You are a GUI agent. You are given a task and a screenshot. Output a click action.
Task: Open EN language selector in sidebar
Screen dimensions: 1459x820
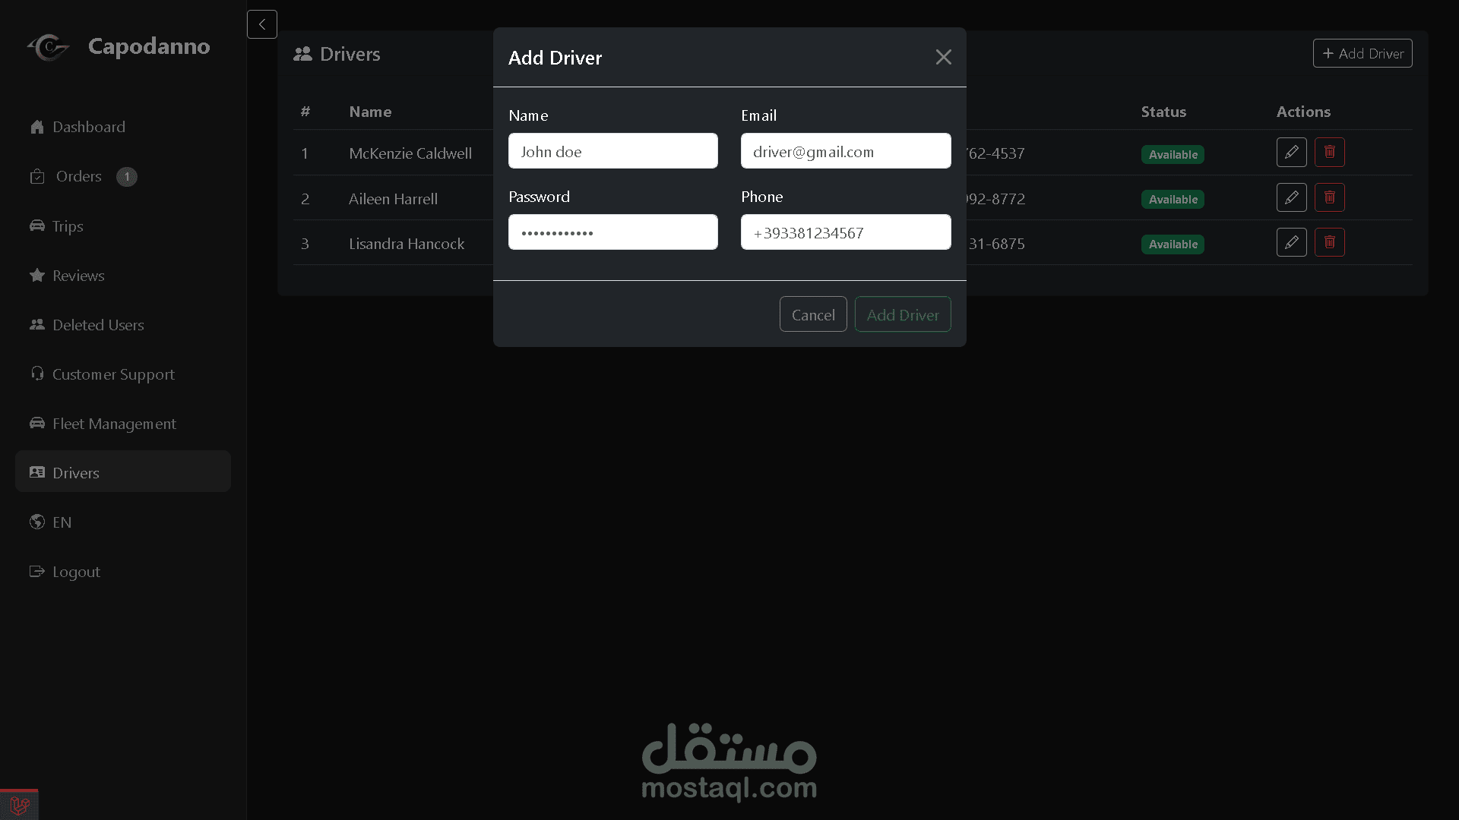[x=62, y=522]
